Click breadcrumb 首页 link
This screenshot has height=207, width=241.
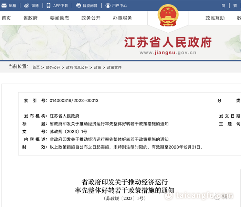pyautogui.click(x=36, y=67)
